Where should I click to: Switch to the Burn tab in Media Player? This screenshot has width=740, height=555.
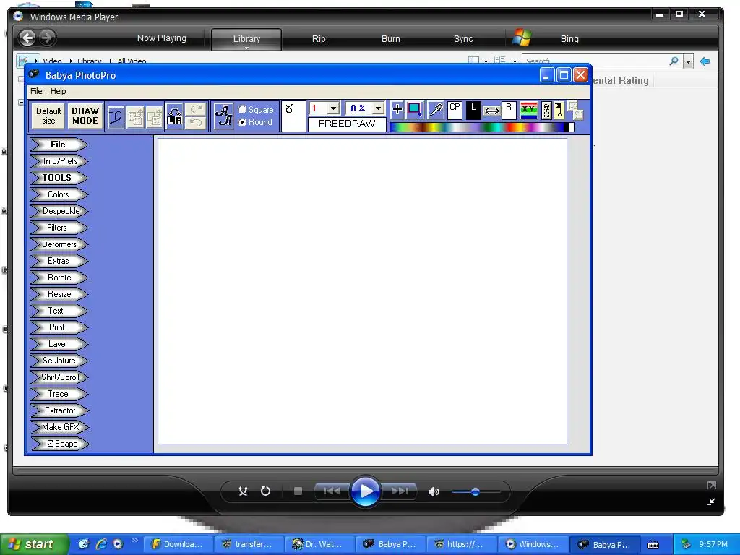pyautogui.click(x=390, y=39)
